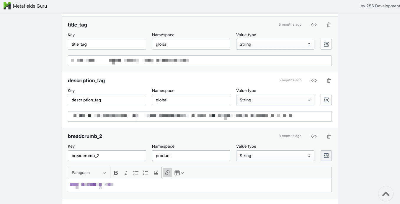Screen dimensions: 400x204
Task: Insert bulleted list in editor
Action: [136, 173]
